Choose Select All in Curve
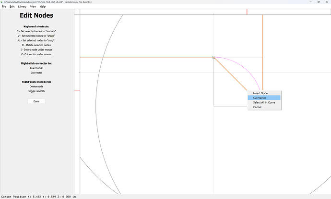Screen dimensions: 331x199 [264, 102]
